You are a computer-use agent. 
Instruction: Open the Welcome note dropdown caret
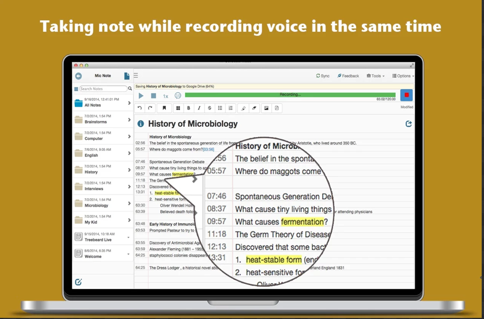128,254
